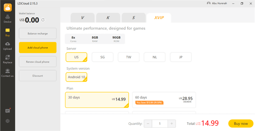Open the Replace section in sidebar

(7, 59)
